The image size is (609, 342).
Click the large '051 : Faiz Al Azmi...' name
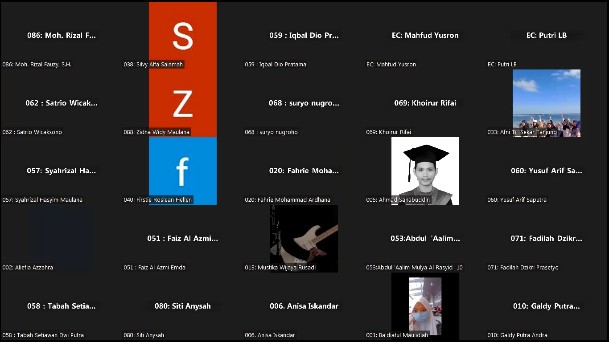(182, 239)
